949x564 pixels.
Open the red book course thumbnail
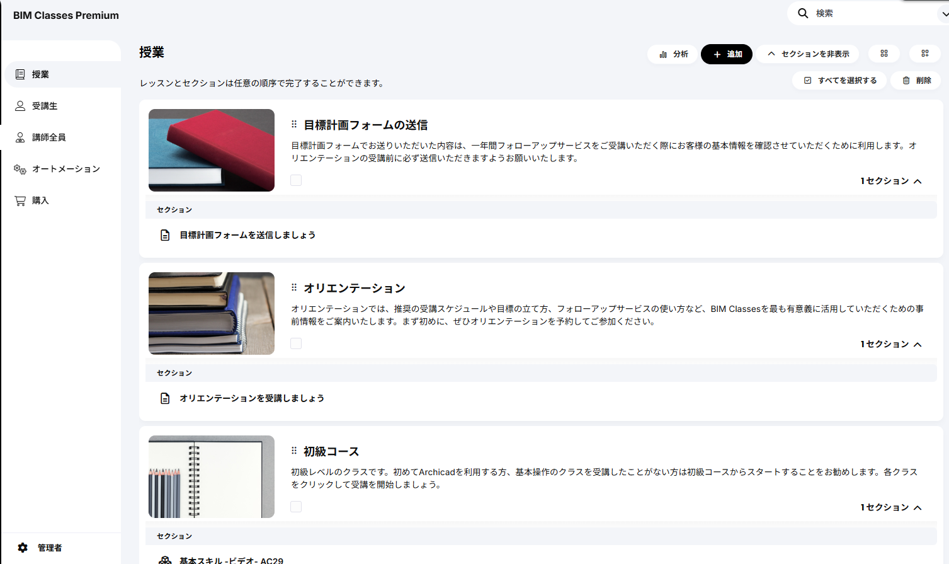[212, 150]
